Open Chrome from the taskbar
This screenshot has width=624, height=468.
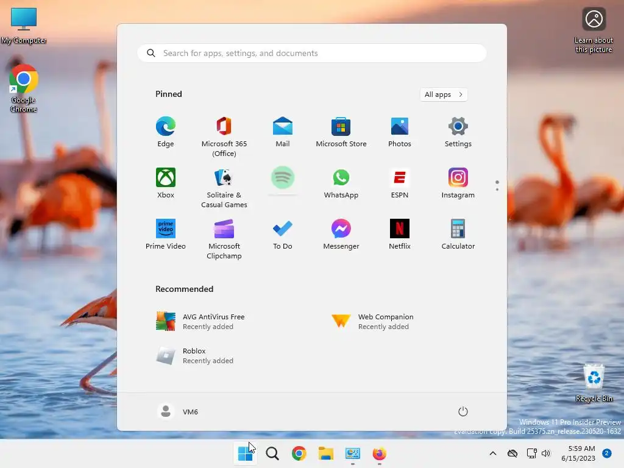tap(299, 453)
